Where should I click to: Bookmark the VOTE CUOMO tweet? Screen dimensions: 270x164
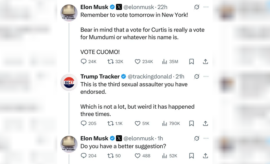tap(192, 61)
